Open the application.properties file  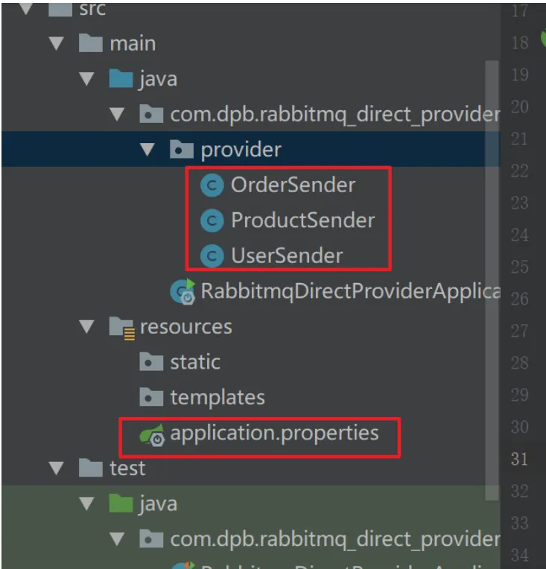(x=274, y=433)
